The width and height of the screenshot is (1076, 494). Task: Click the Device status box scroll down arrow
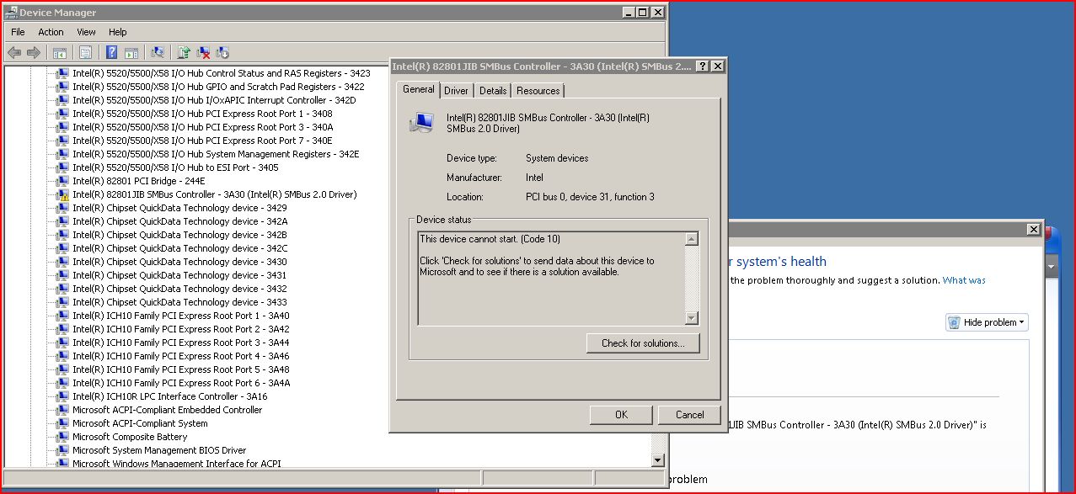pos(692,318)
